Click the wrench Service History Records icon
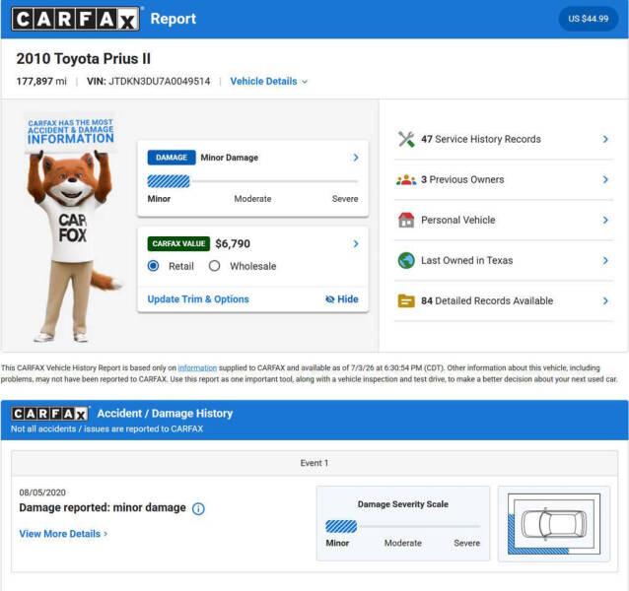 coord(406,139)
